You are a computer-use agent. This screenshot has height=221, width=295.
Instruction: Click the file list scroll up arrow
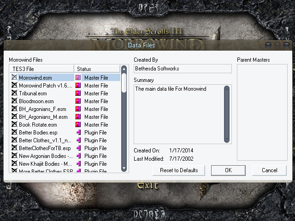(124, 69)
